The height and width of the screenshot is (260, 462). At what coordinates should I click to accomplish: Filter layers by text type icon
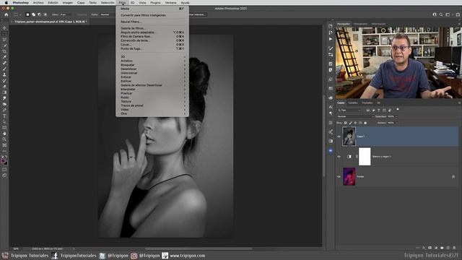click(379, 110)
